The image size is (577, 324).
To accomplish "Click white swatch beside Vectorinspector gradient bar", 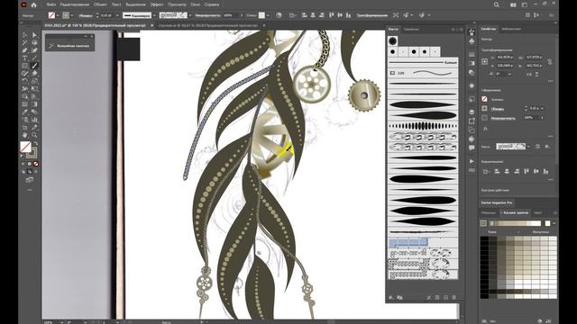I will [x=547, y=223].
